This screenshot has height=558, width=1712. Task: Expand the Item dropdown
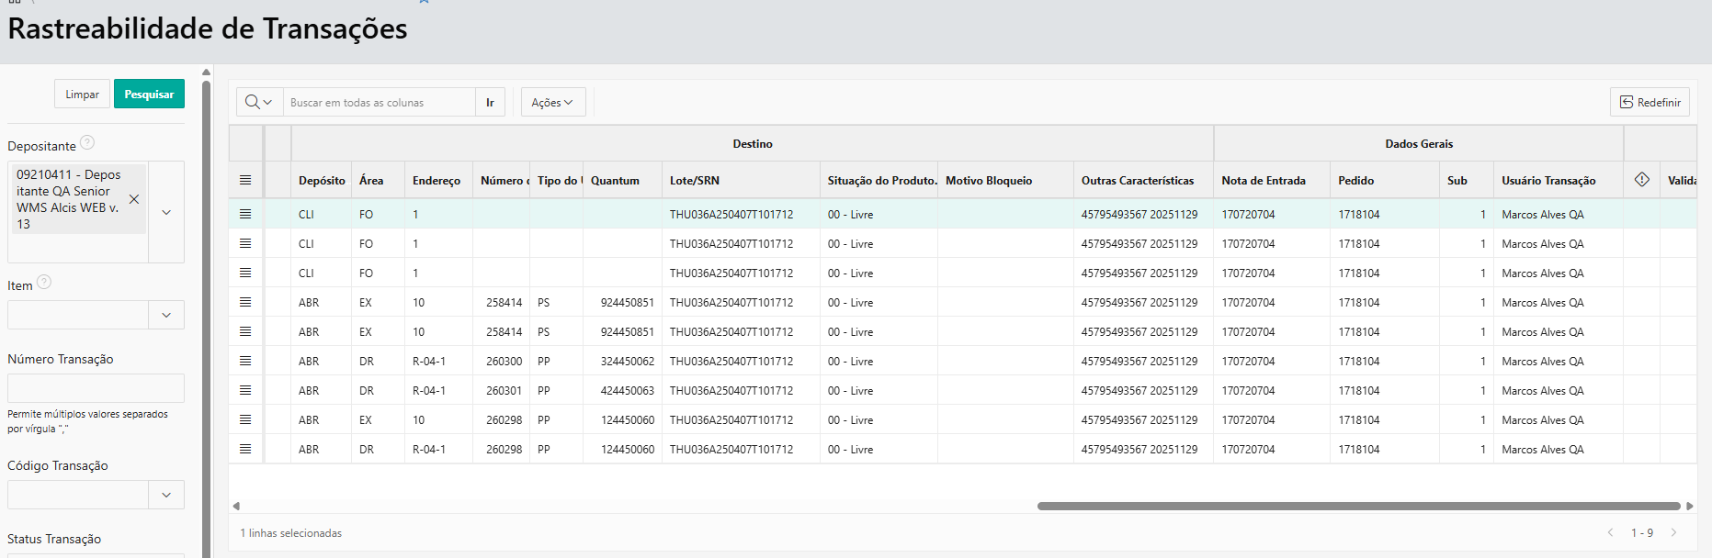point(166,315)
